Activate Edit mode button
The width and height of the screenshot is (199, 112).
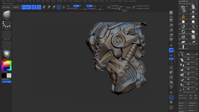pyautogui.click(x=34, y=7)
